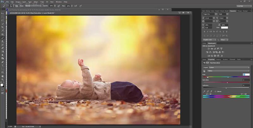This screenshot has width=253, height=128.
Task: Select the Quick Selection tool
Action: coord(3,24)
